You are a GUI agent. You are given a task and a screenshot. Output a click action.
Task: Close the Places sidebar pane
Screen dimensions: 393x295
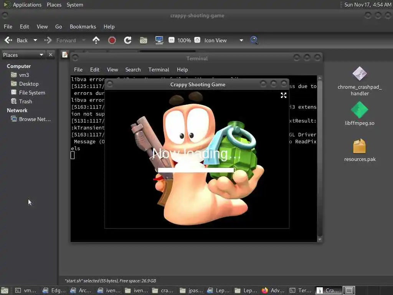coord(51,55)
